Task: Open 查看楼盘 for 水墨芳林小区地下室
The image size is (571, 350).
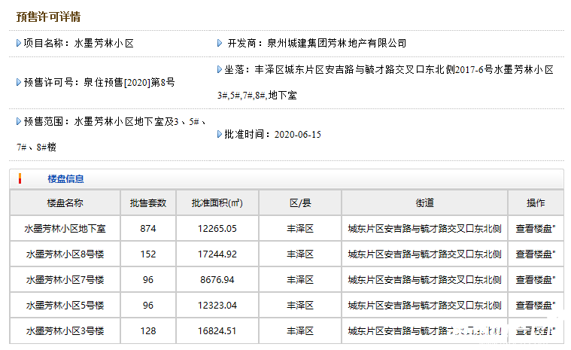Action: (x=536, y=229)
